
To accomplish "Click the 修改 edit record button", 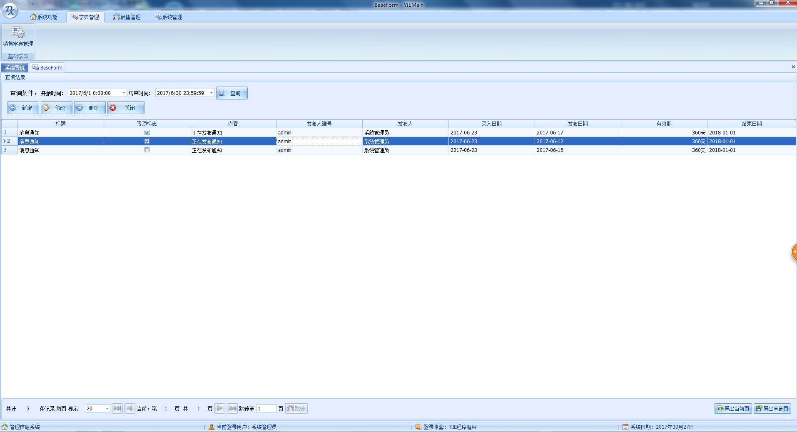I will click(56, 108).
